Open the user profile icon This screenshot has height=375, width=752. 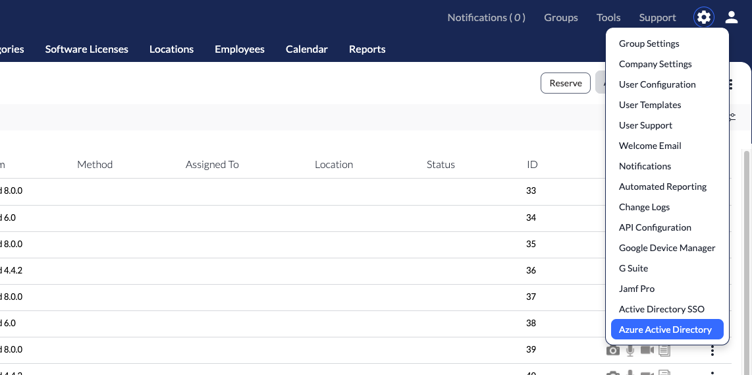[x=731, y=18]
